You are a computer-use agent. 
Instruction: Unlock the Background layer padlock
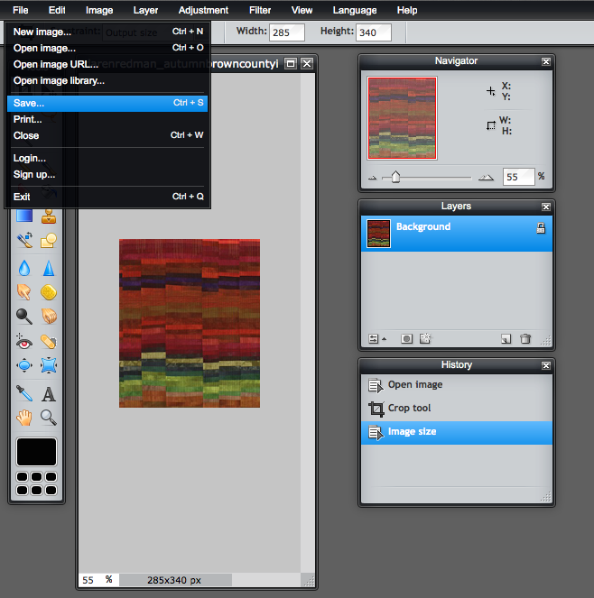click(x=541, y=228)
